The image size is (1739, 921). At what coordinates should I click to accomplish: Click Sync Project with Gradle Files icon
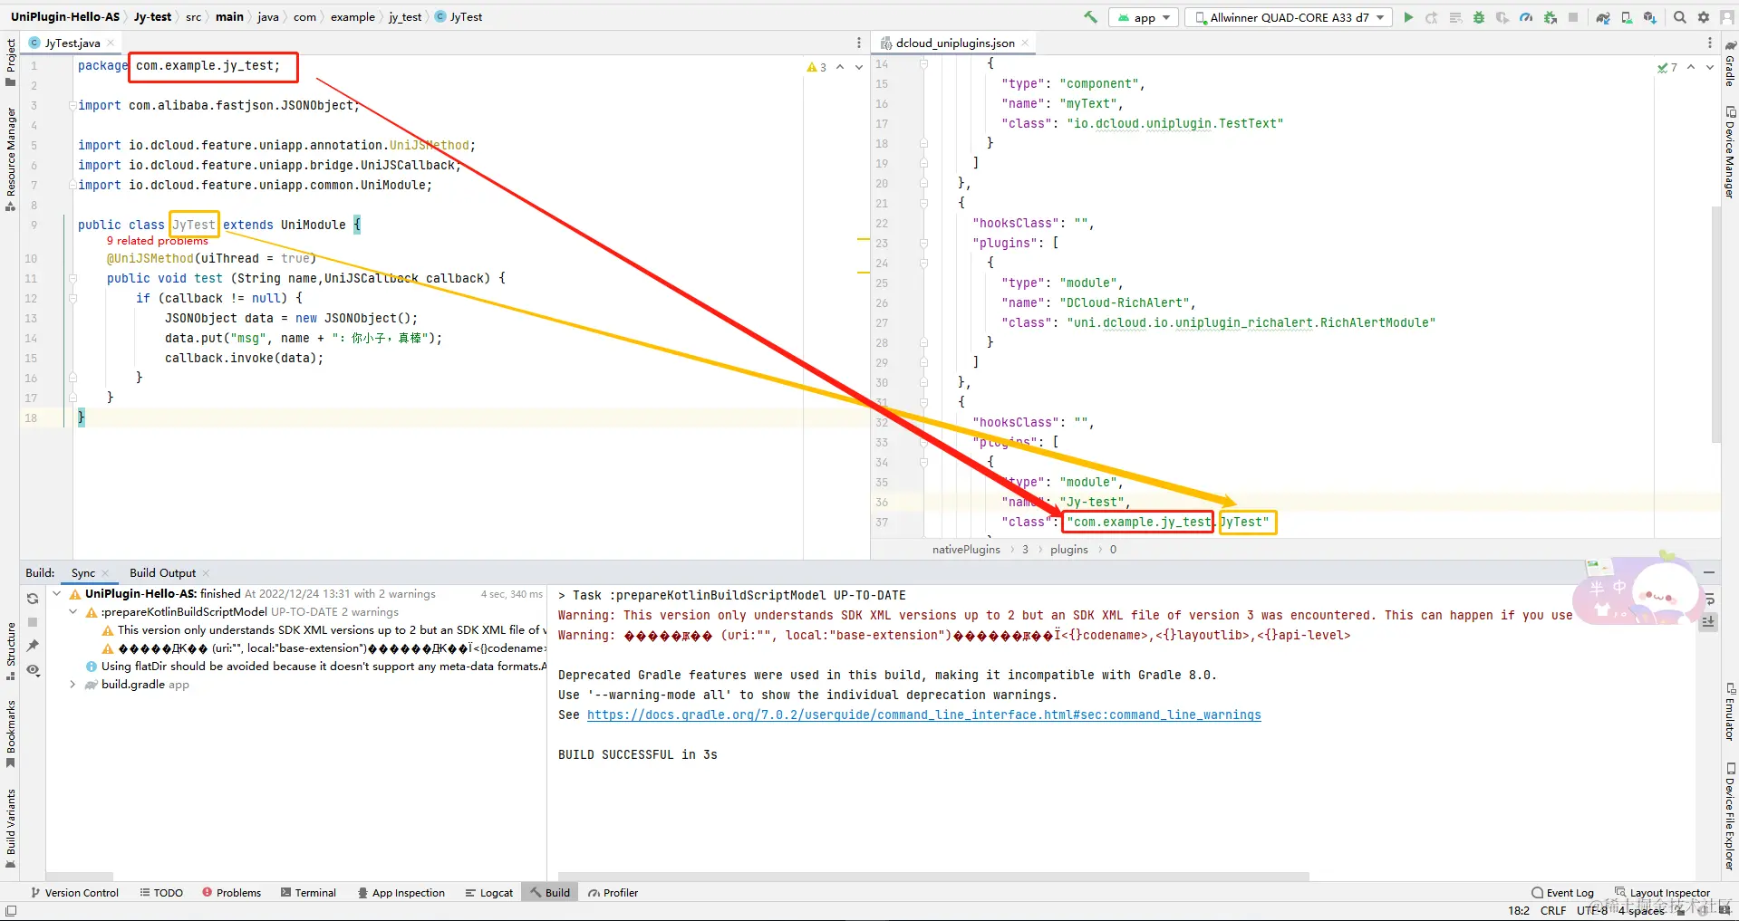tap(1603, 17)
